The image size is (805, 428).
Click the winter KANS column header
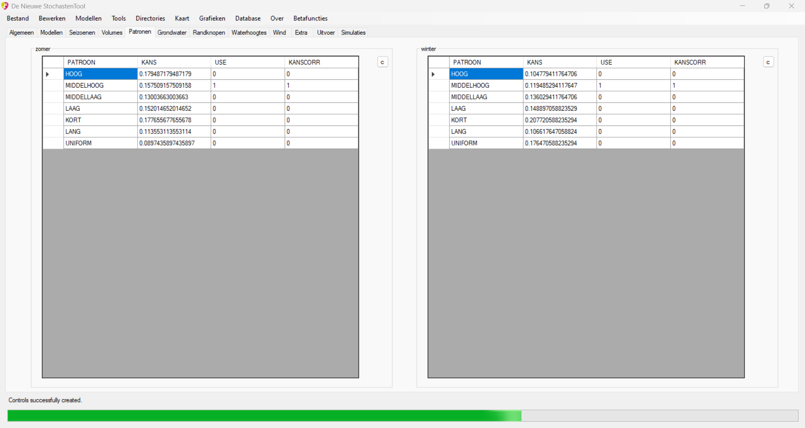560,62
